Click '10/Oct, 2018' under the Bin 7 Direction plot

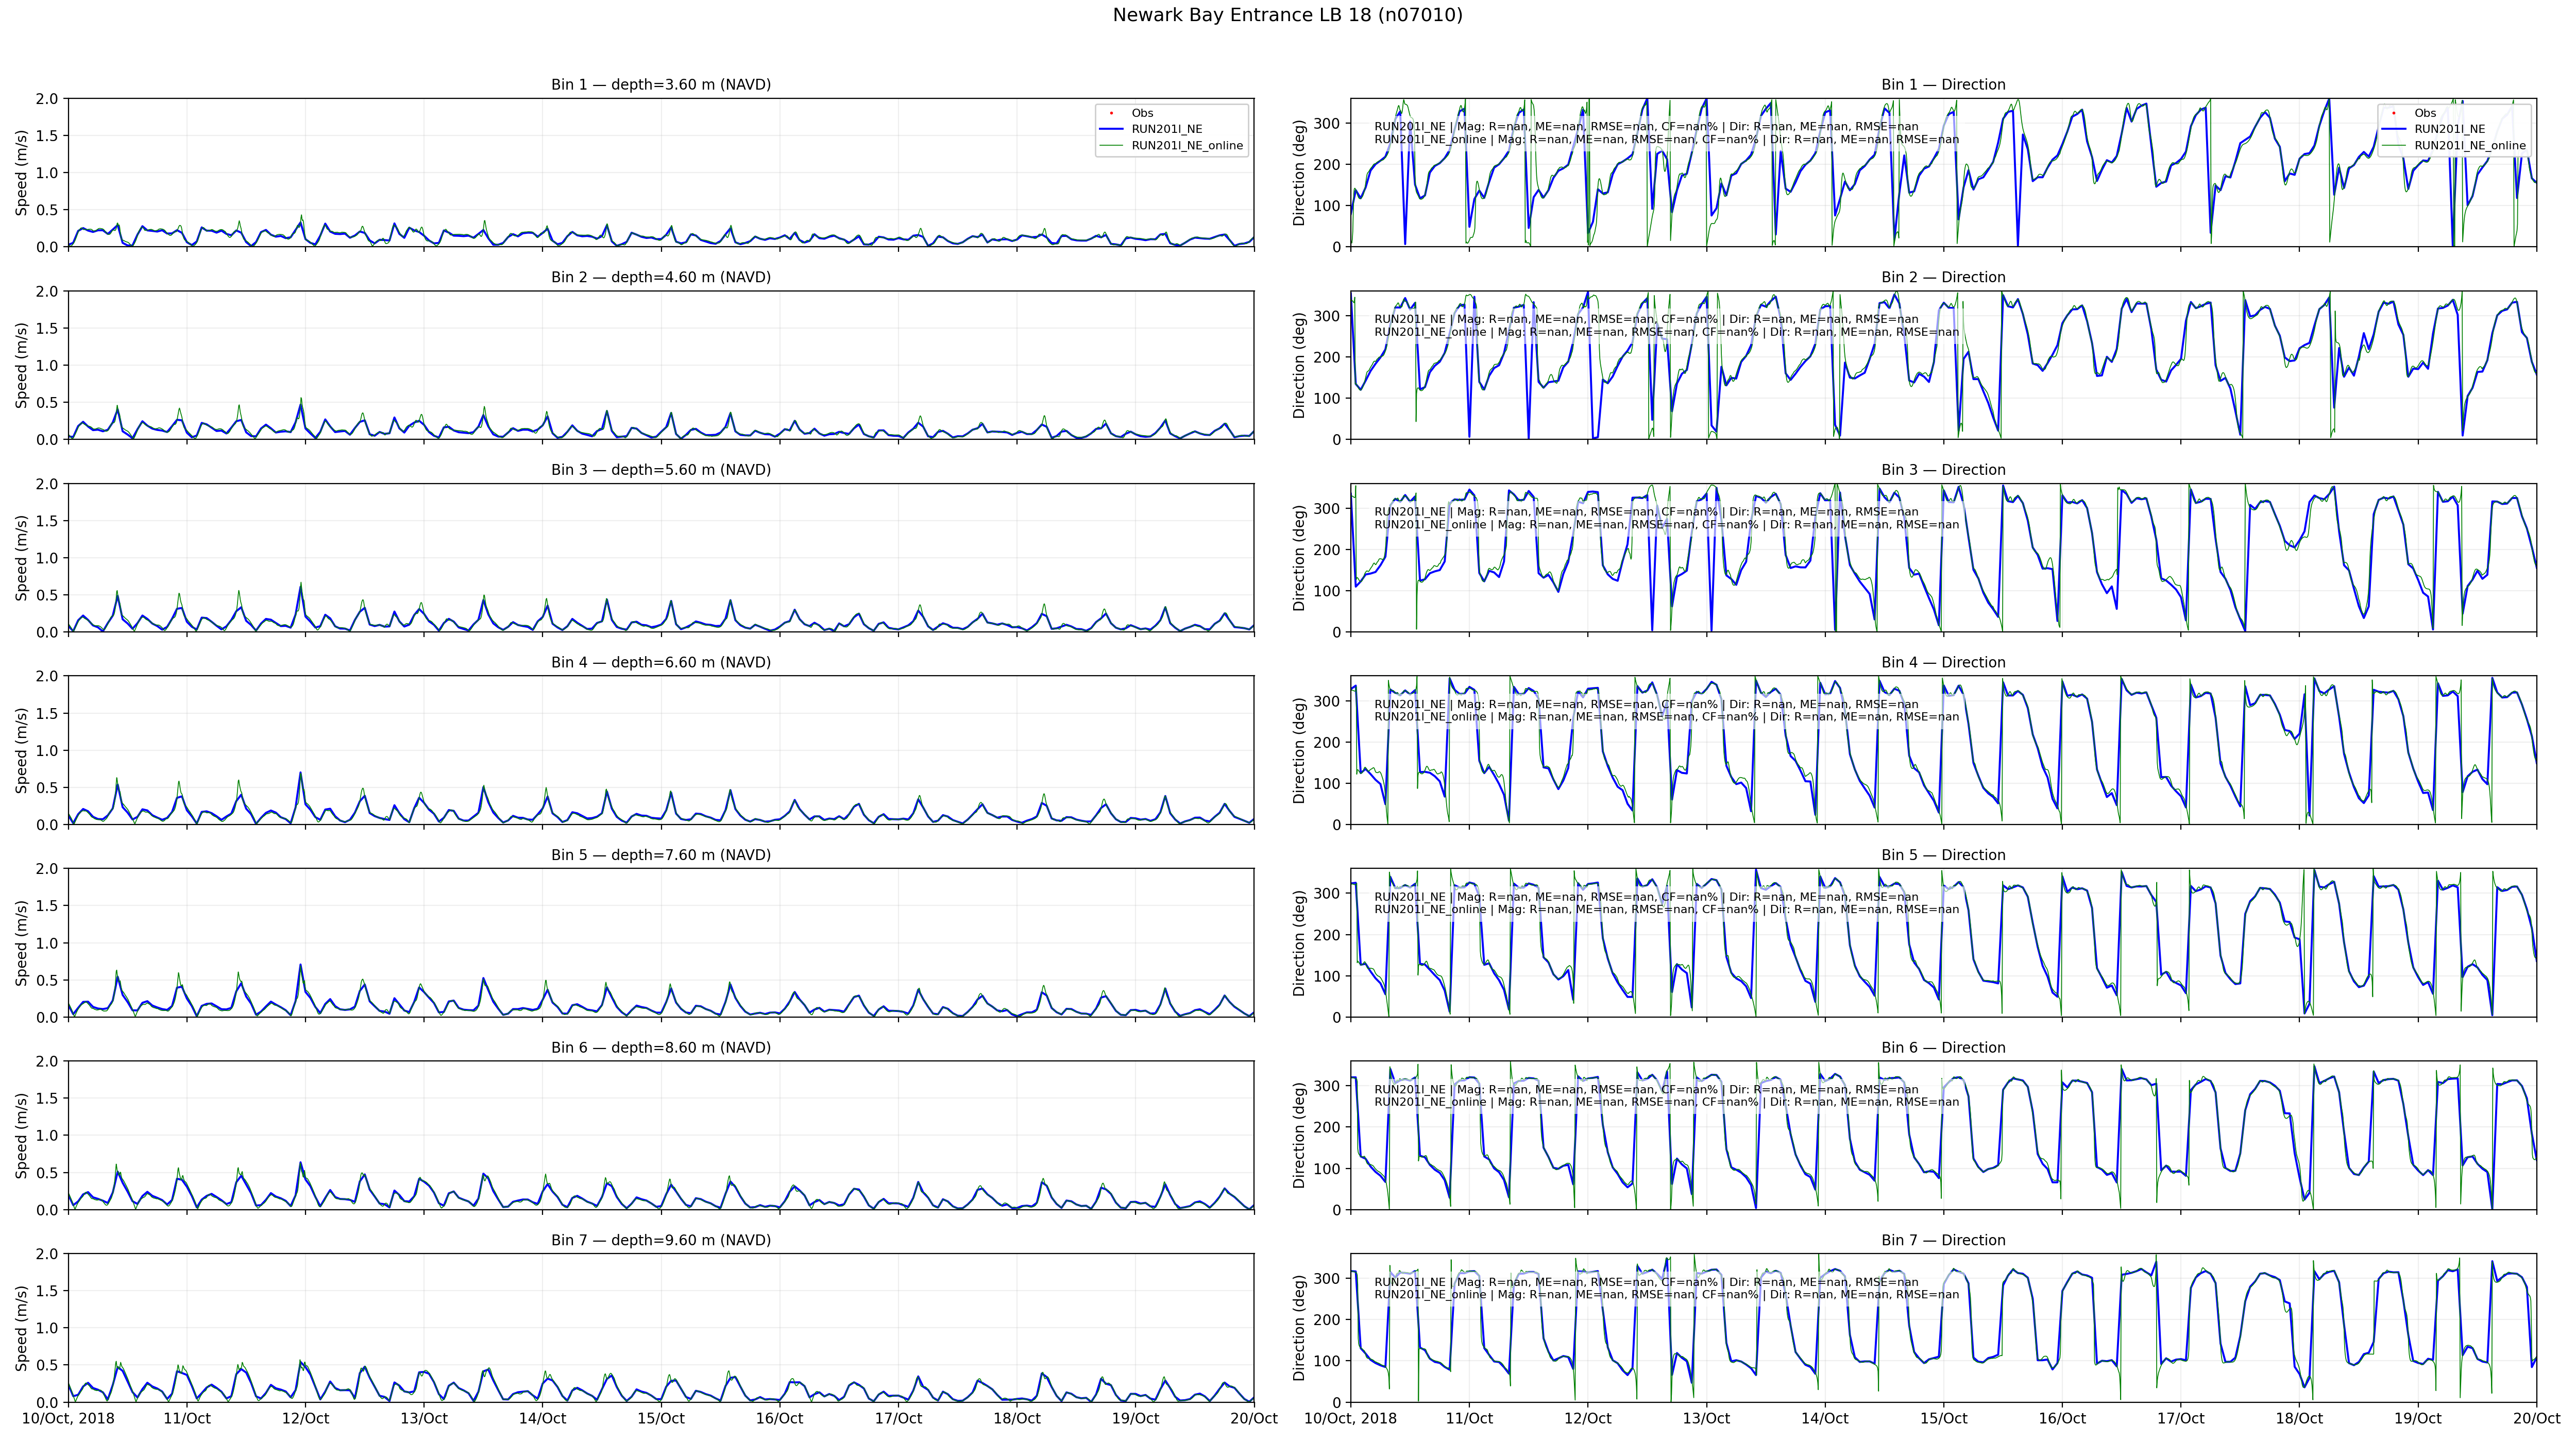1351,1419
